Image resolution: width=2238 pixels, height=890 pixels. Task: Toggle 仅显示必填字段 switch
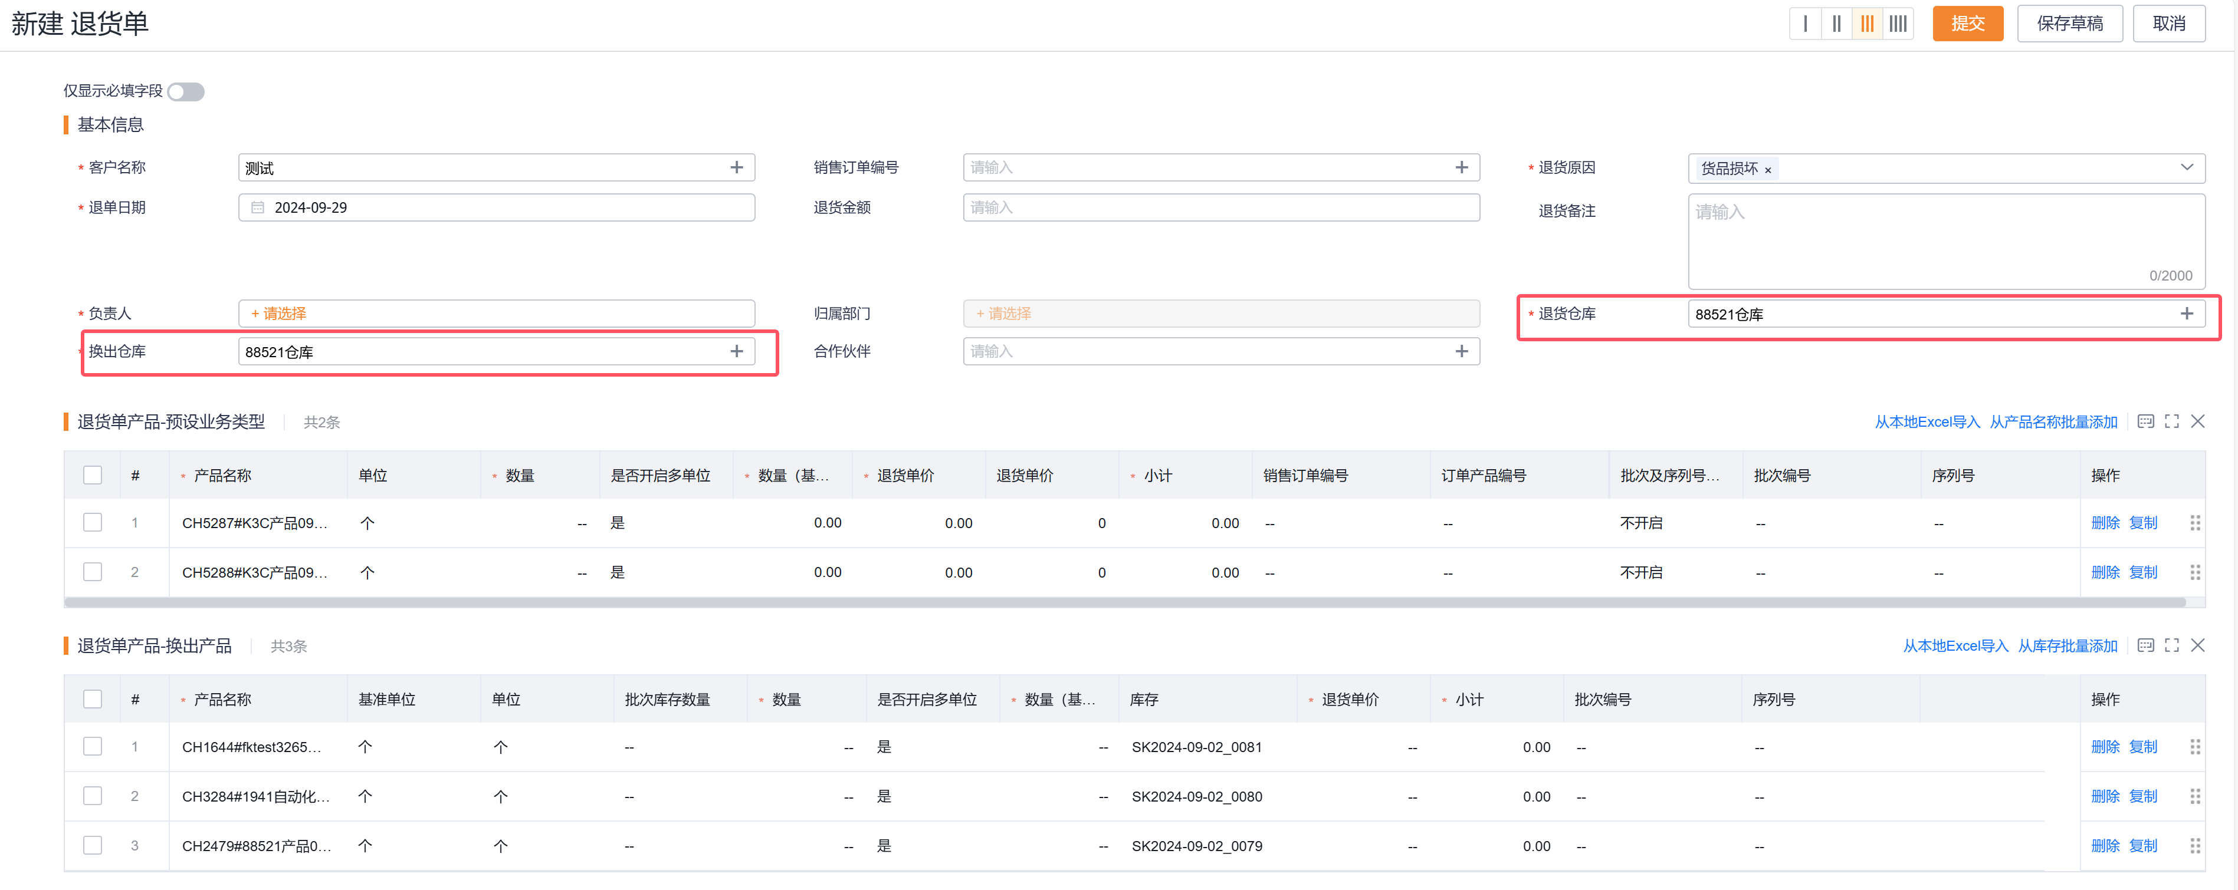186,91
